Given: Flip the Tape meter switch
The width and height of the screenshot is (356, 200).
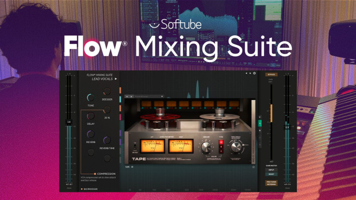Looking at the screenshot, I should [x=135, y=146].
